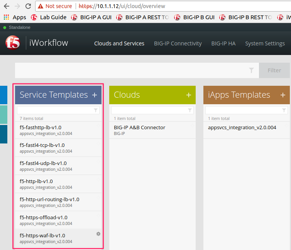Screen dimensions: 291x250
Task: Click the Service Templates panel header
Action: (x=58, y=95)
